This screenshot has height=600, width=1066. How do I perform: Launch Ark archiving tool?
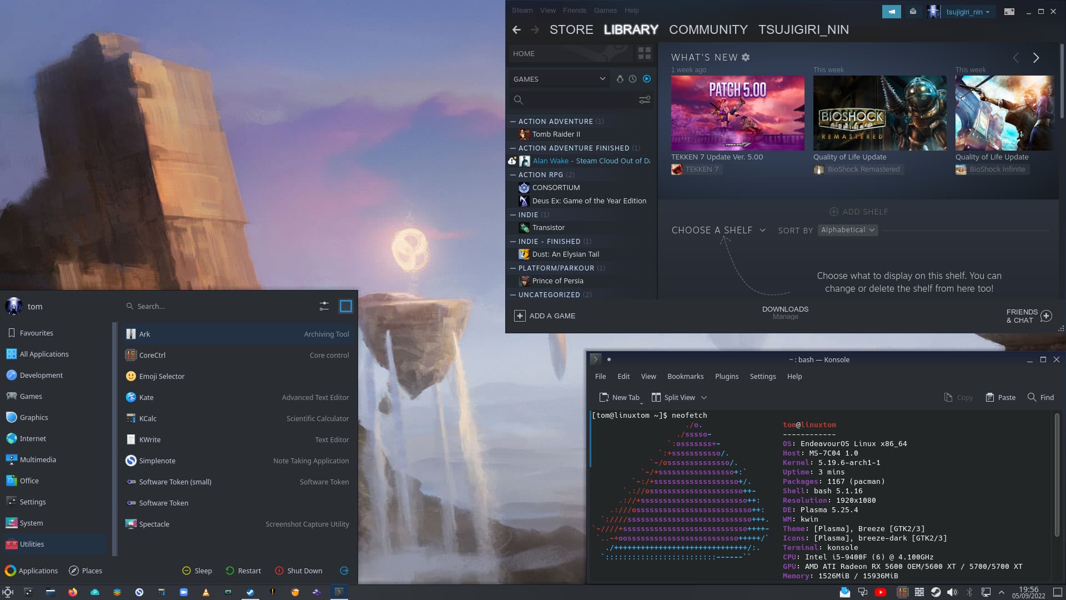point(237,334)
